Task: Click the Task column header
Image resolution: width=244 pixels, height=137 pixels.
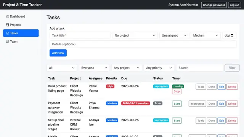Action: (51, 78)
